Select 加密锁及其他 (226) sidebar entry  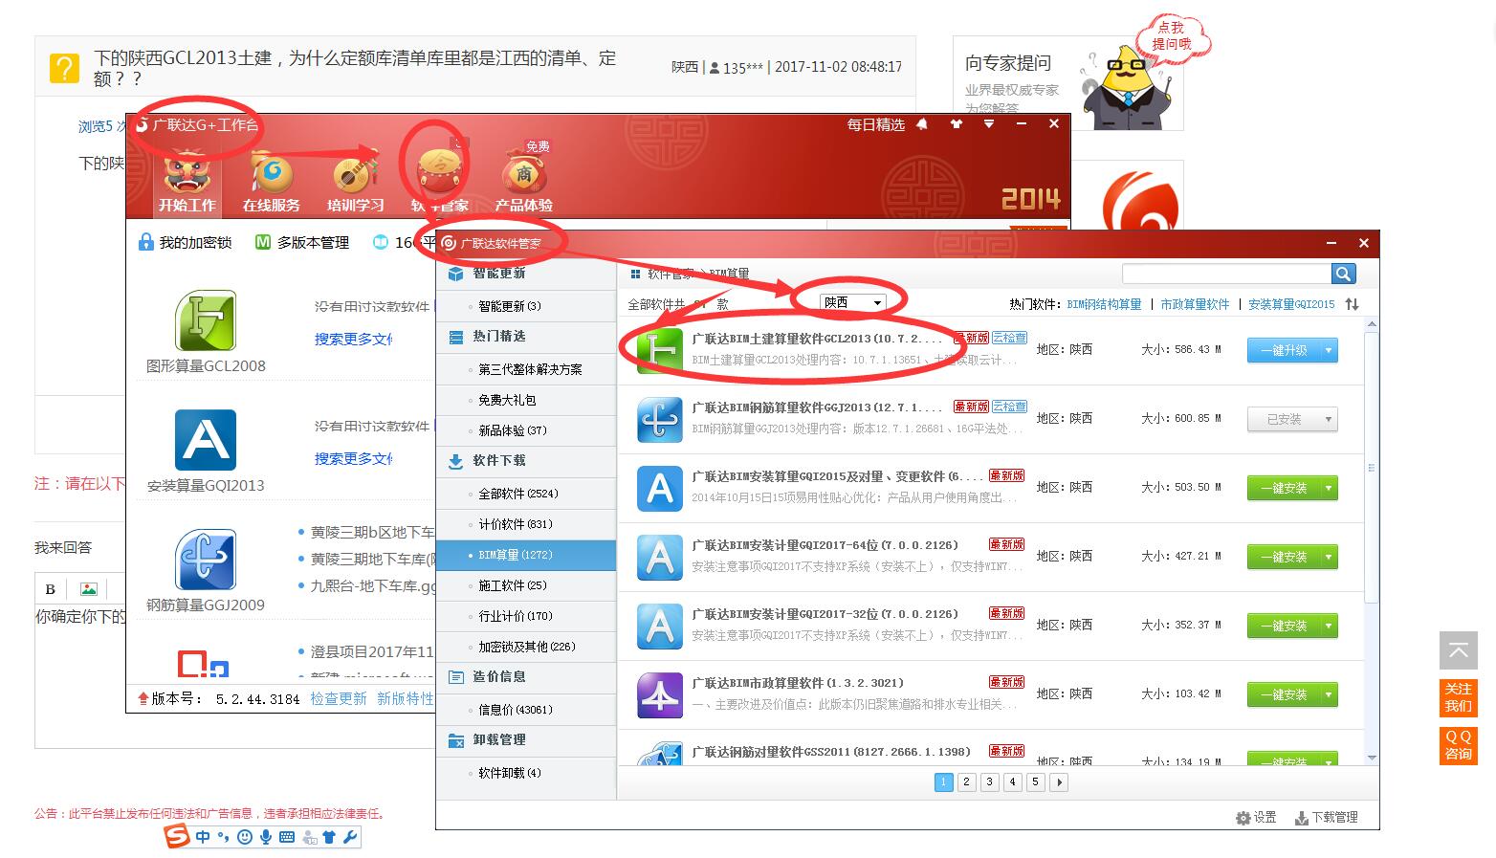526,647
